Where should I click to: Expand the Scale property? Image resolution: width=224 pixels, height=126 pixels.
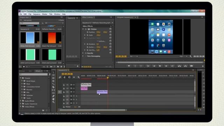85,35
